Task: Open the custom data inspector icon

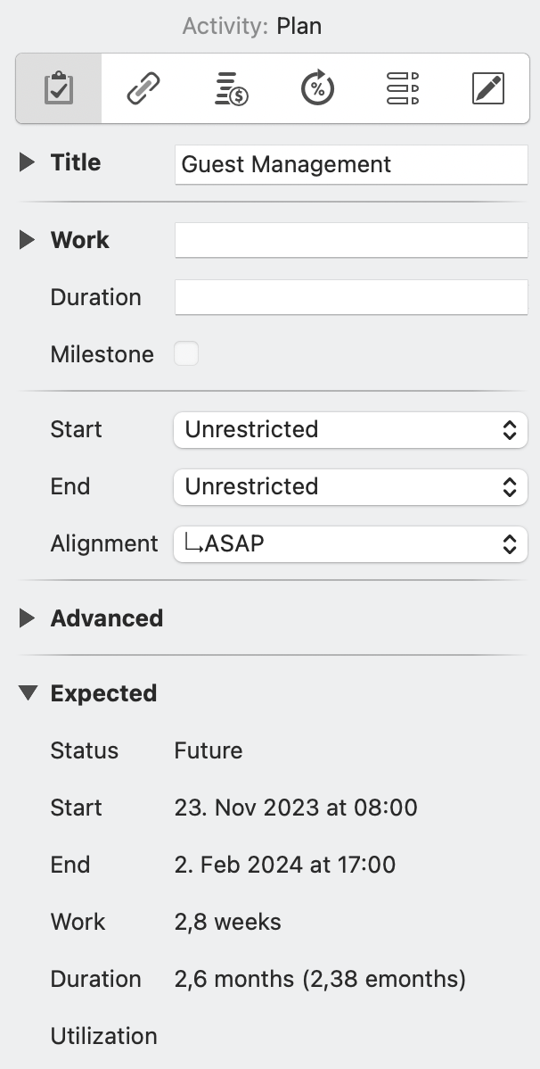Action: click(402, 87)
